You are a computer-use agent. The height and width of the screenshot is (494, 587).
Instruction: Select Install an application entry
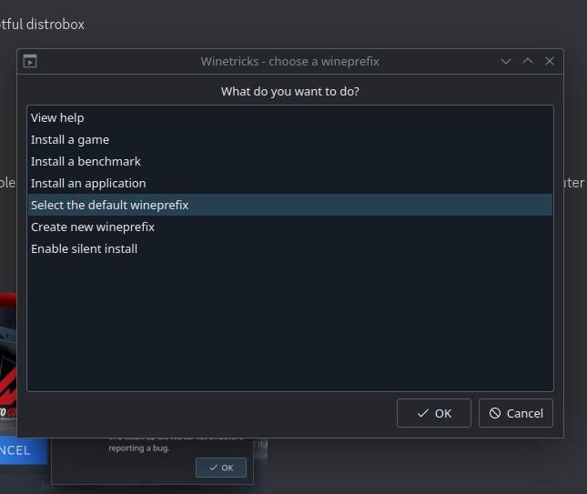88,183
